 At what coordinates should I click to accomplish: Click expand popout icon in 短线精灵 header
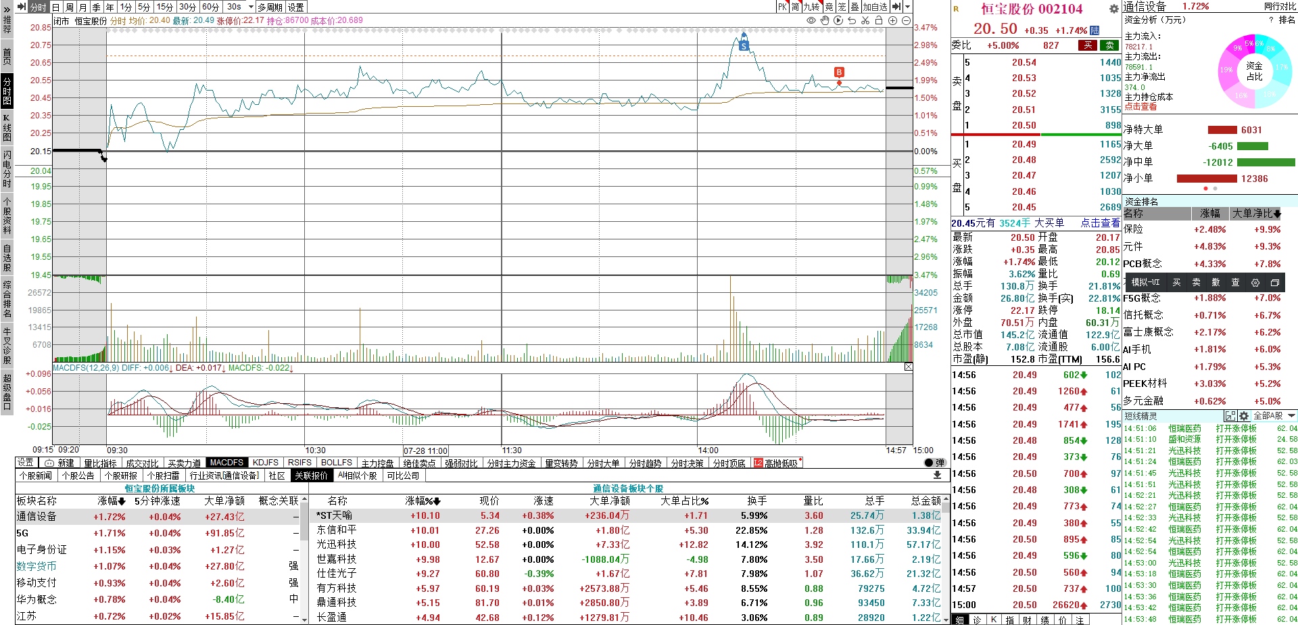click(x=1230, y=416)
